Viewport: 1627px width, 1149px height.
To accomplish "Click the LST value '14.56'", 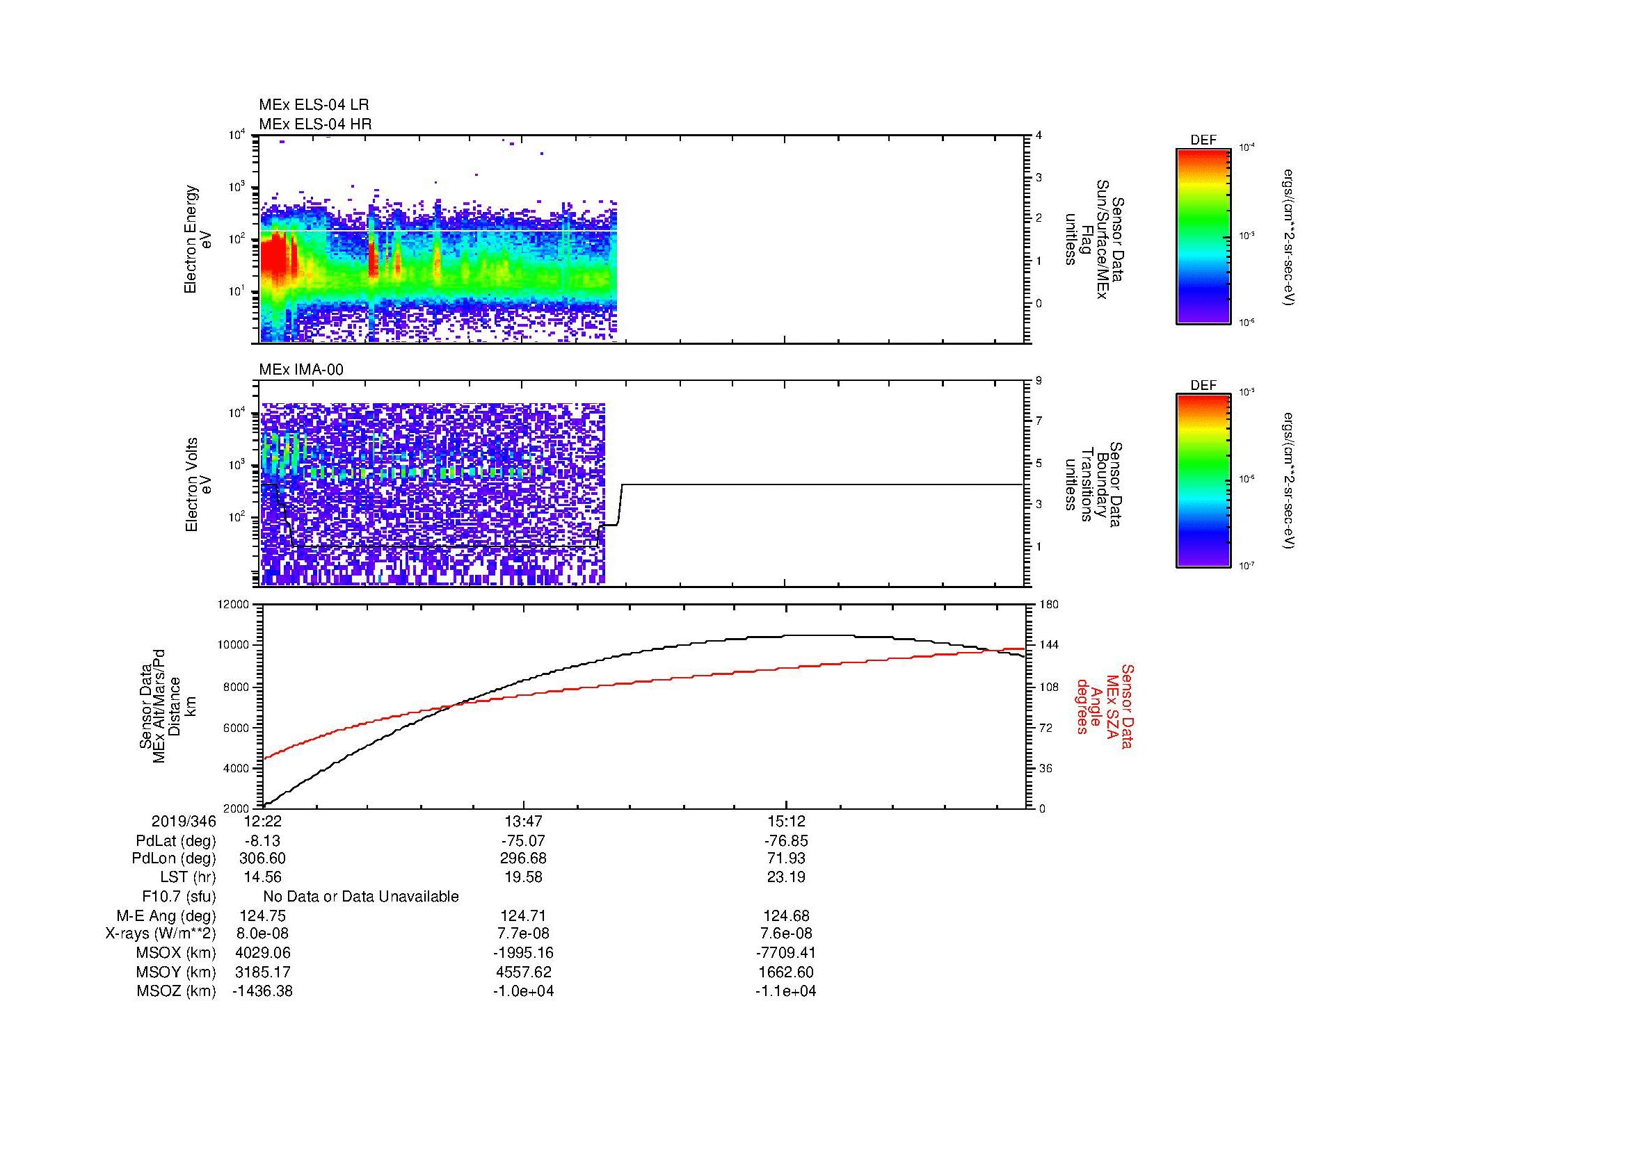I will pyautogui.click(x=262, y=877).
